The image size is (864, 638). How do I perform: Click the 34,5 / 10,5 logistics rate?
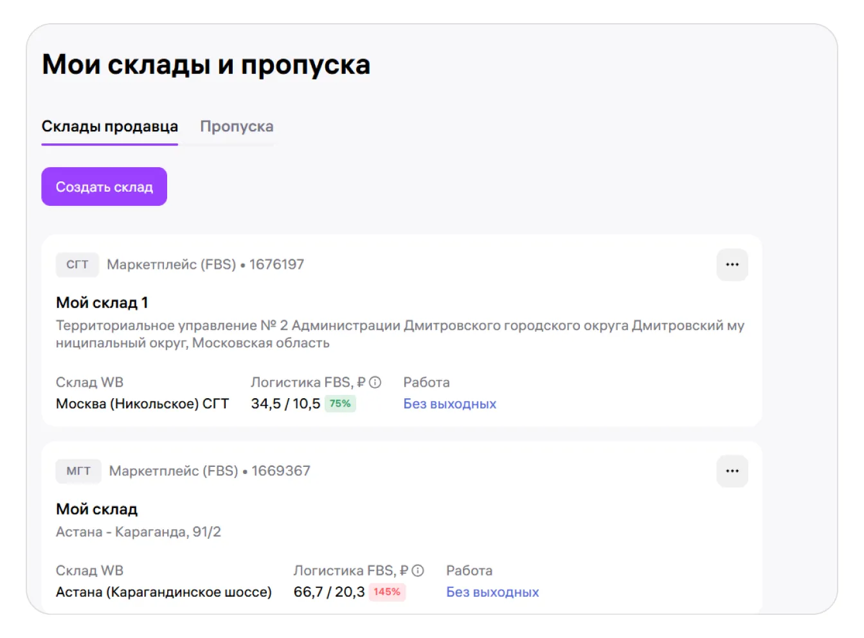tap(285, 404)
